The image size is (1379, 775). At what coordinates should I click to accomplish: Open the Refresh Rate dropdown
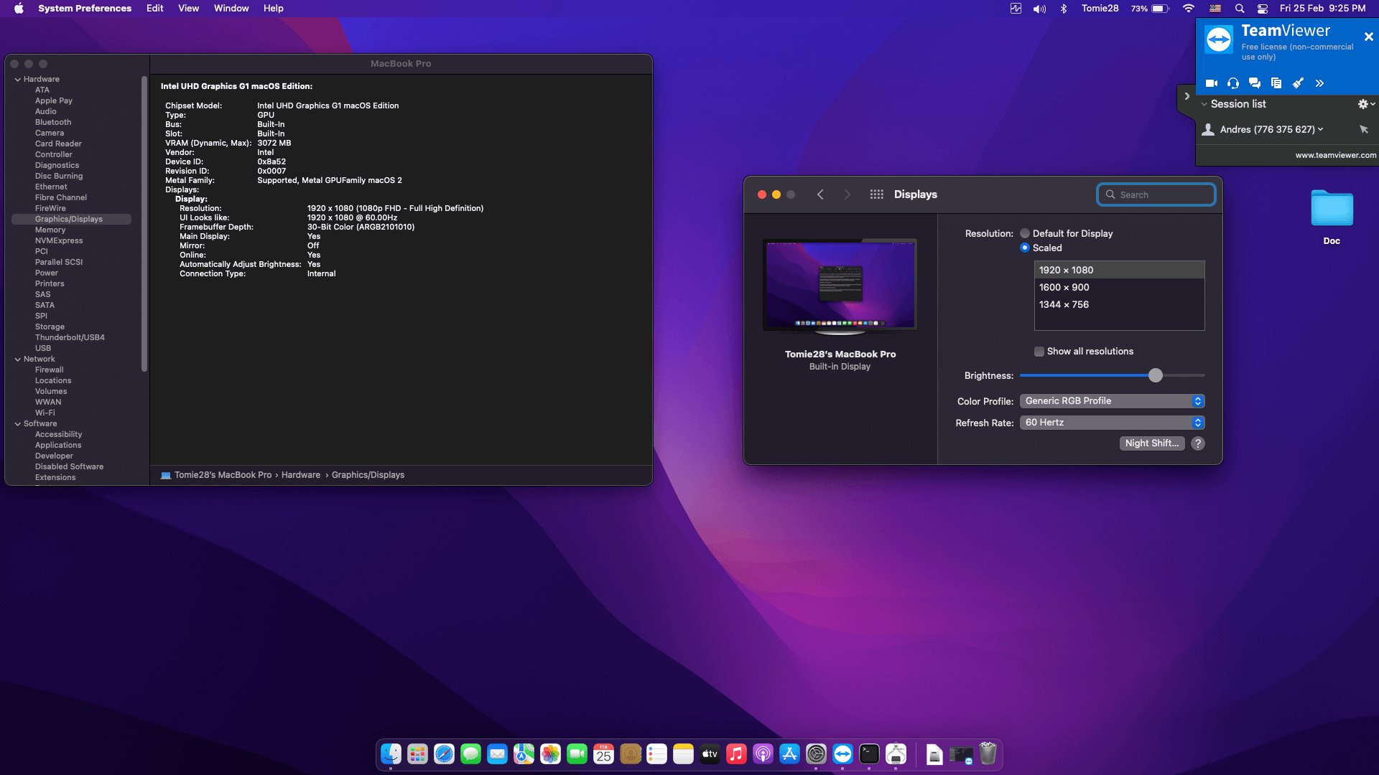(x=1112, y=423)
